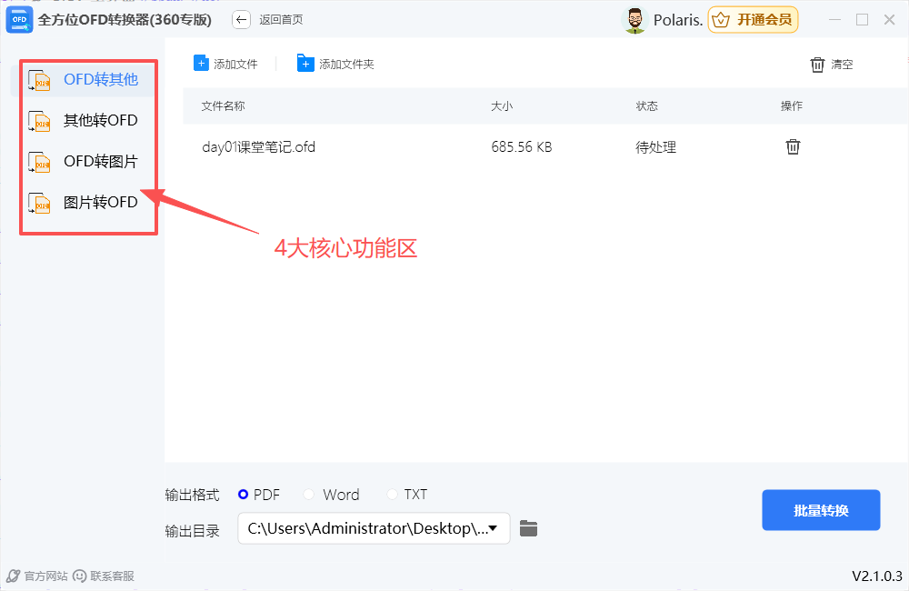
Task: Open the back arrow to return home
Action: tap(241, 18)
